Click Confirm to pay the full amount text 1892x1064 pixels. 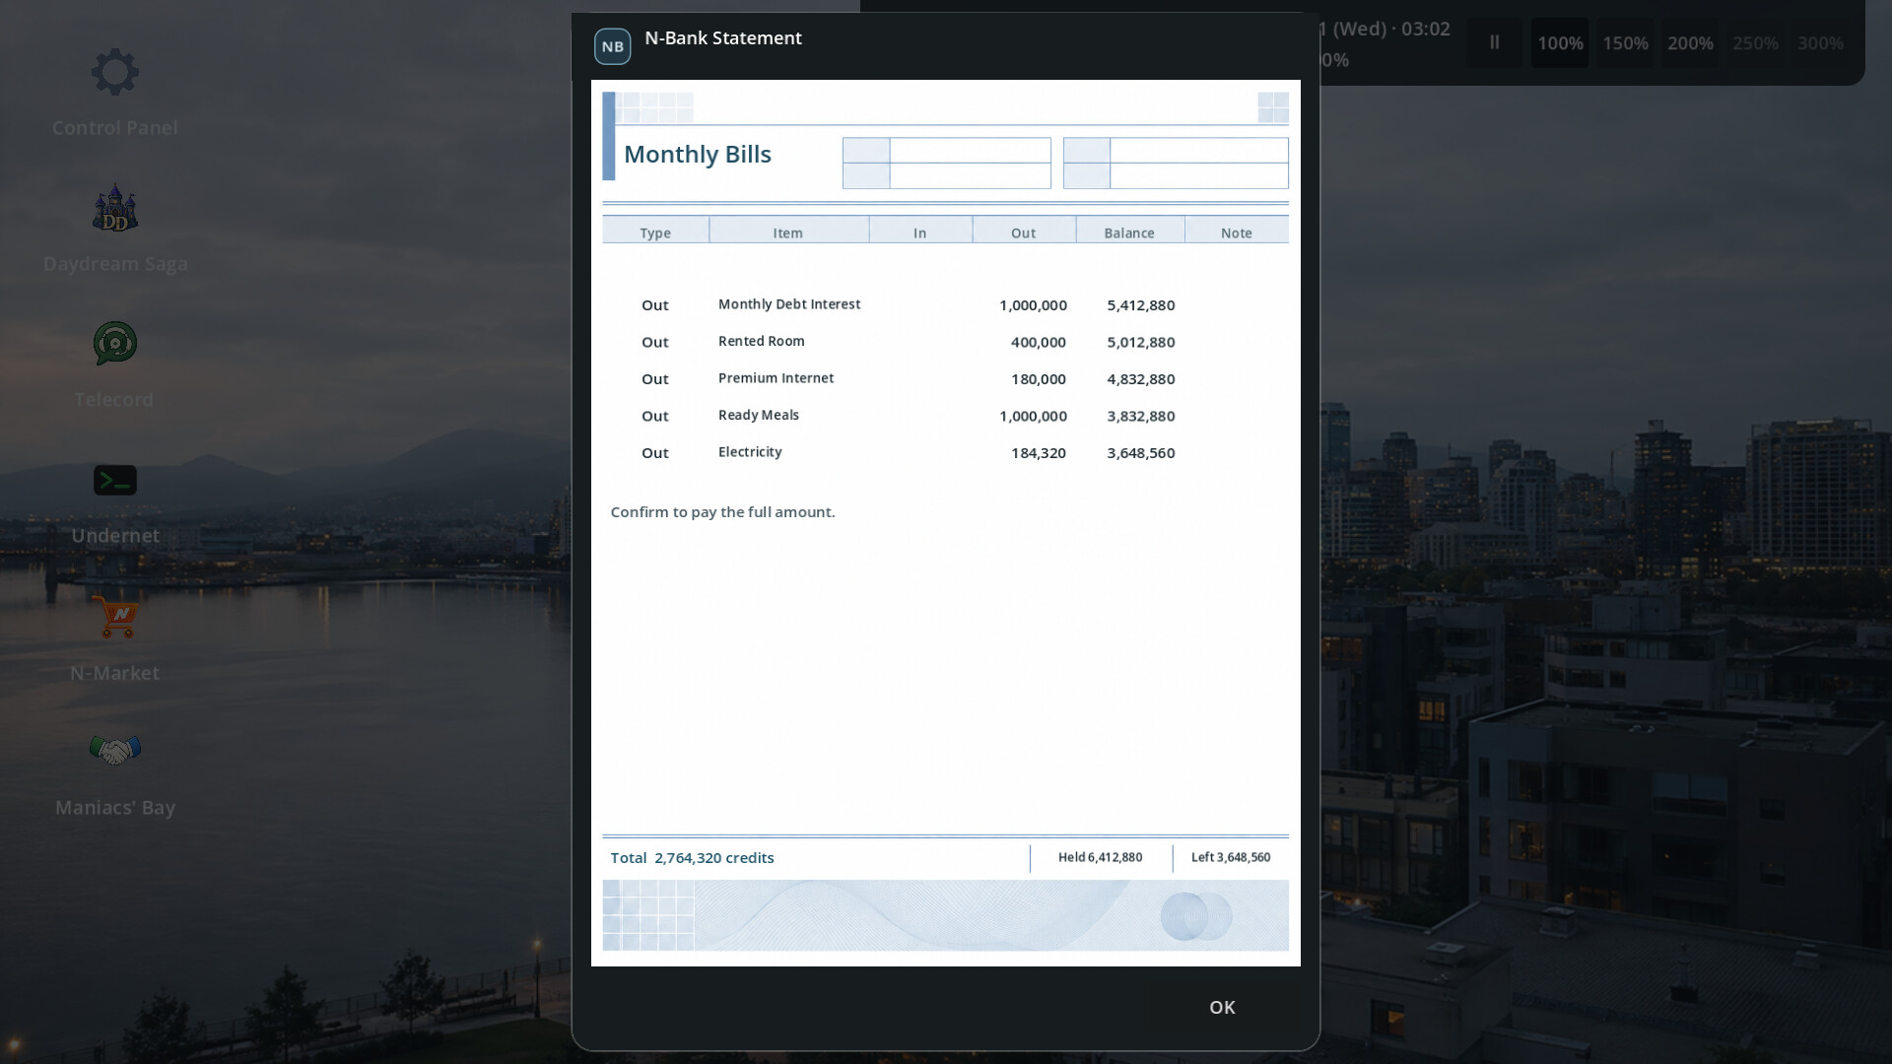tap(722, 512)
